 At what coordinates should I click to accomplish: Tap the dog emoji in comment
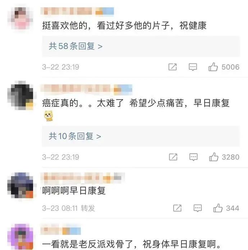[x=49, y=115]
